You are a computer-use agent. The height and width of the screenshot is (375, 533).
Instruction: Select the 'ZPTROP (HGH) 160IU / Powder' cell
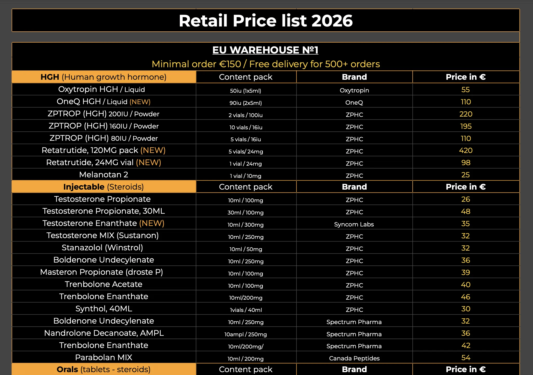coord(104,126)
